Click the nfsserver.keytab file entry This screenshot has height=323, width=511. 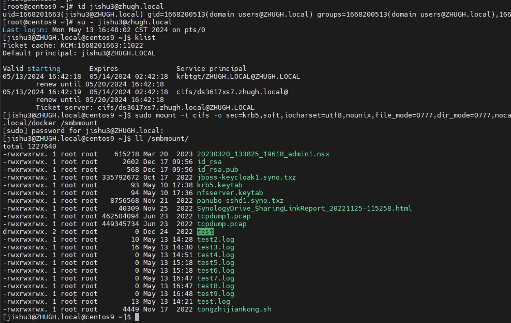pyautogui.click(x=230, y=193)
